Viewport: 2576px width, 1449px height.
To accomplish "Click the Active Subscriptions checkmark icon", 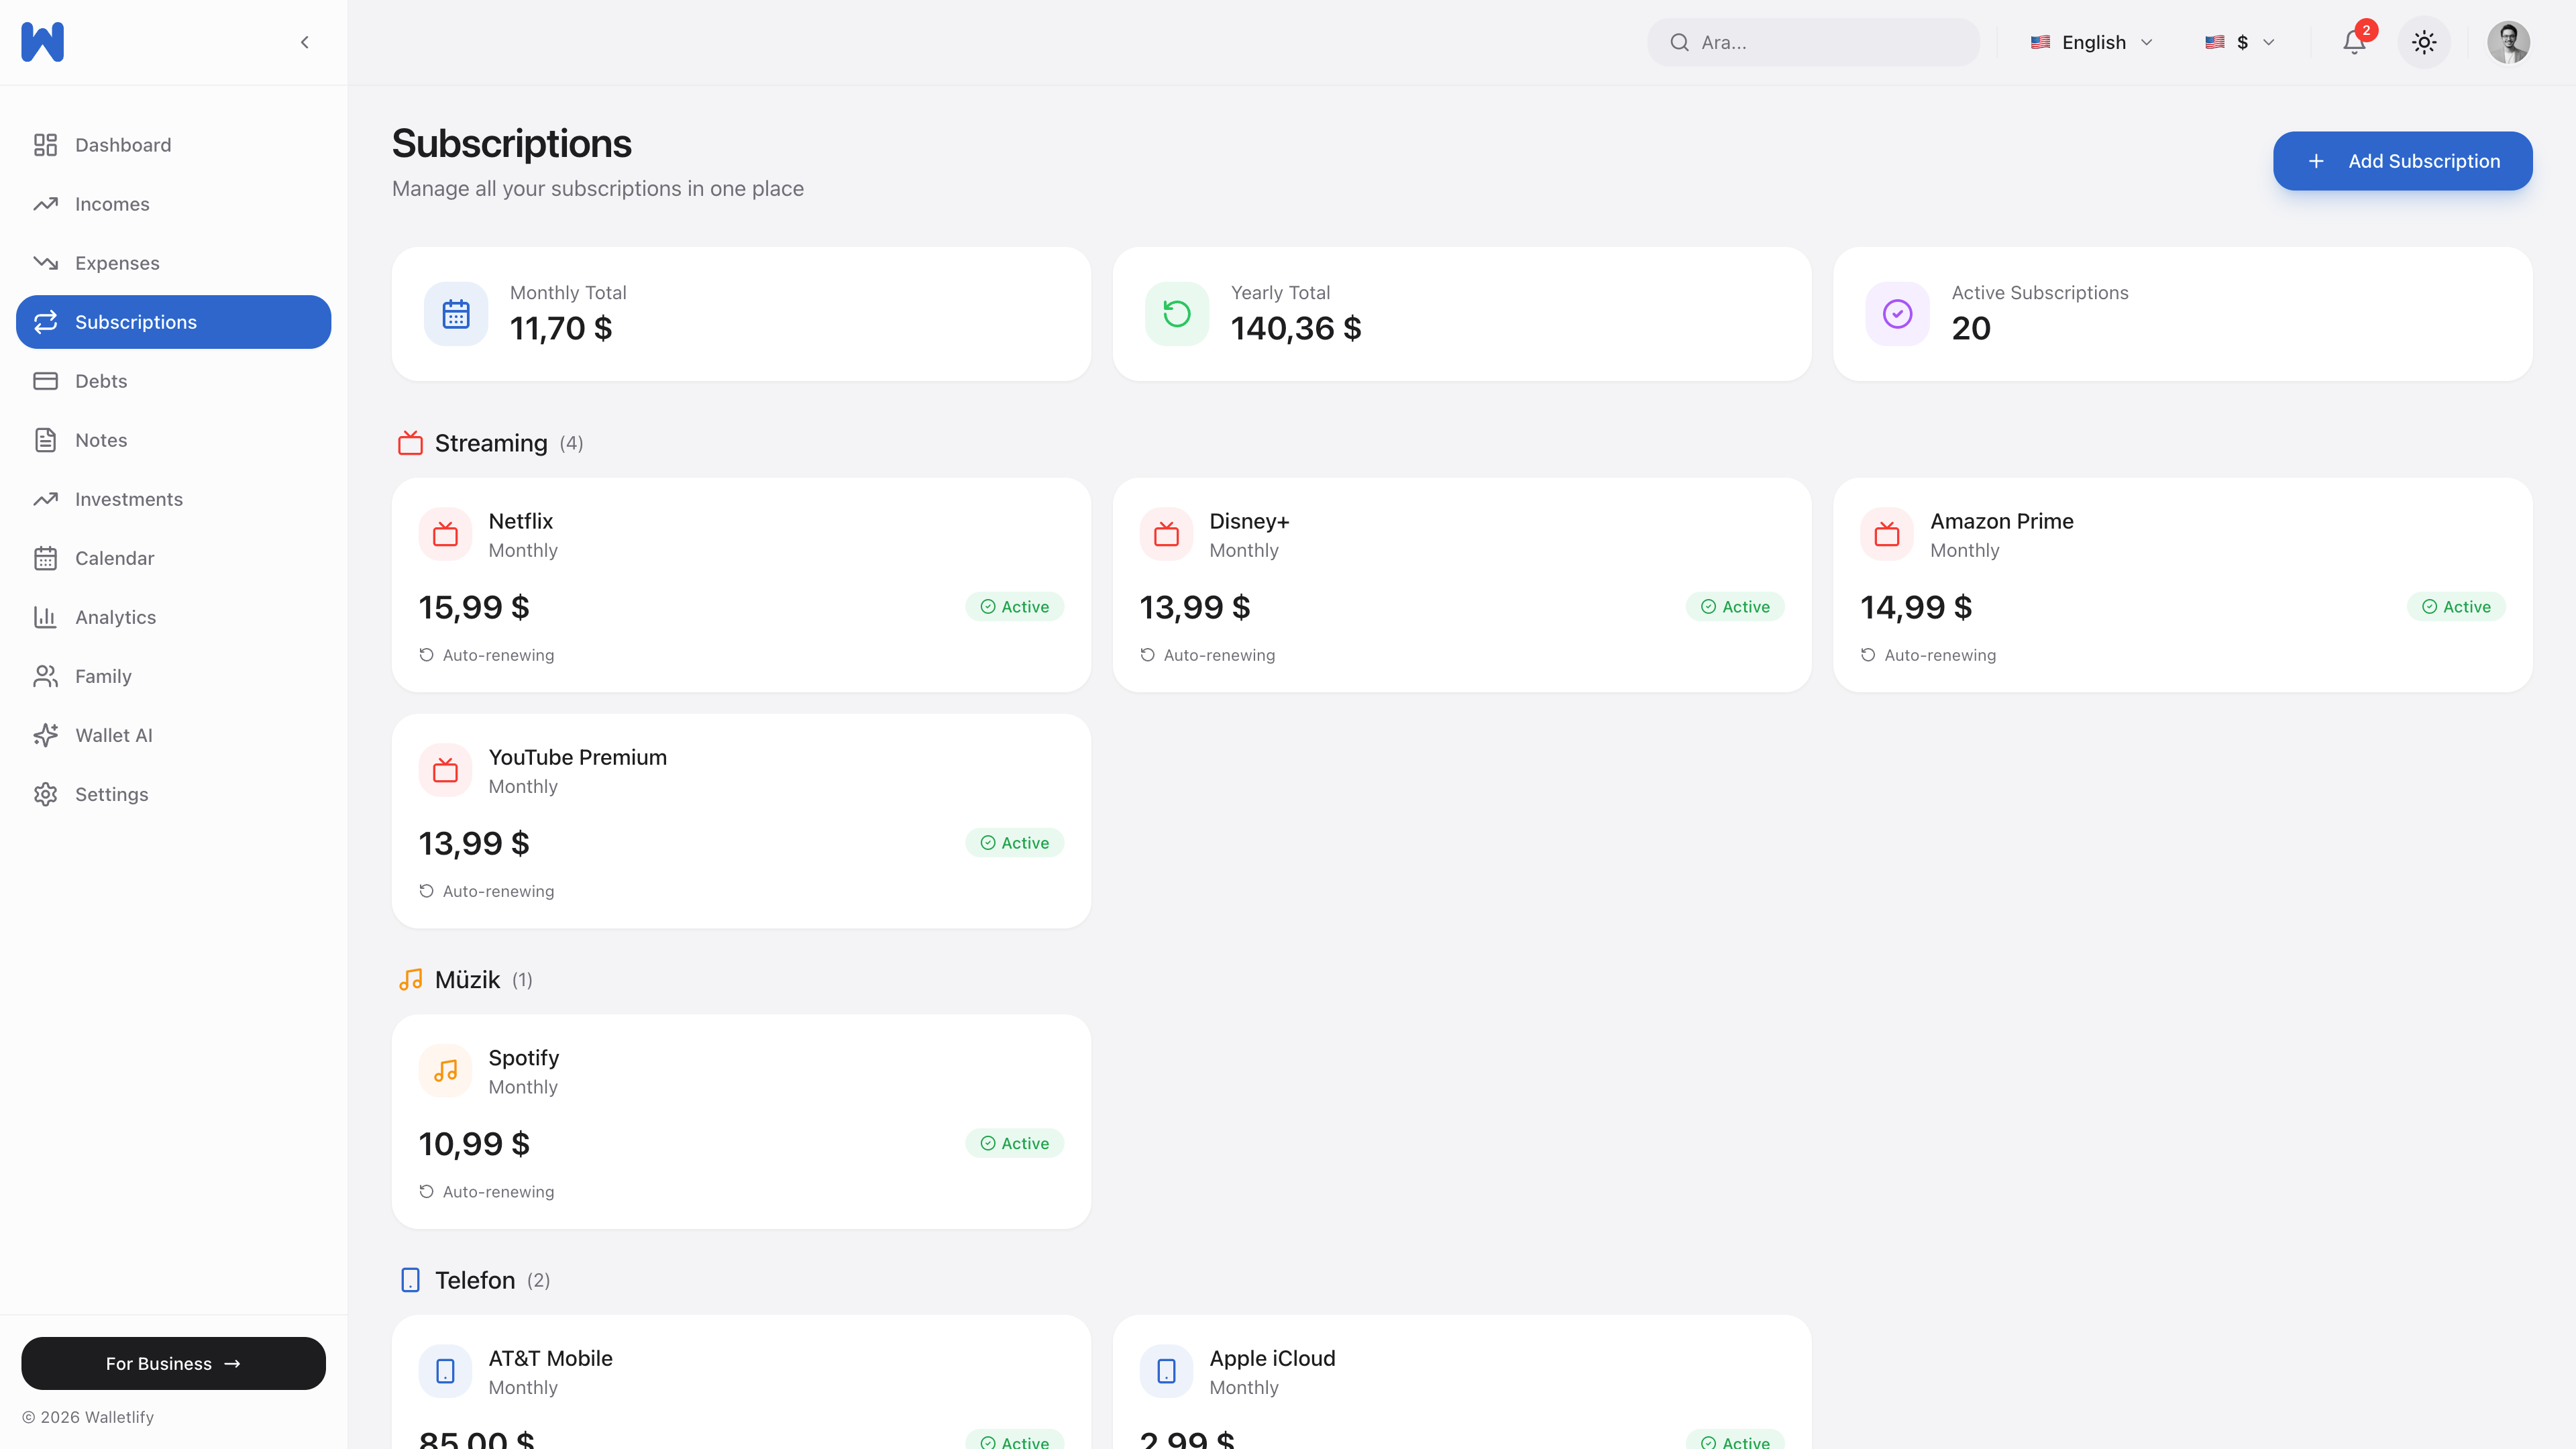I will tap(1897, 314).
